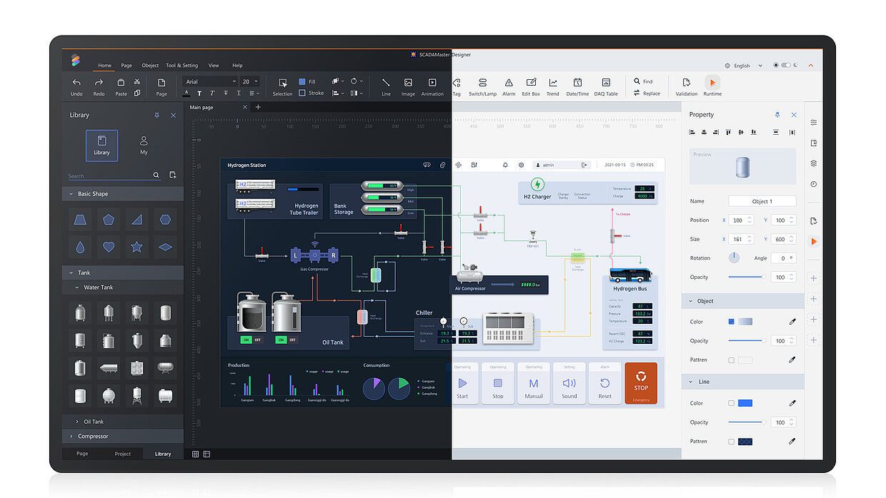Screen dimensions: 886x498
Task: Enable the Line Color checkbox
Action: point(731,403)
